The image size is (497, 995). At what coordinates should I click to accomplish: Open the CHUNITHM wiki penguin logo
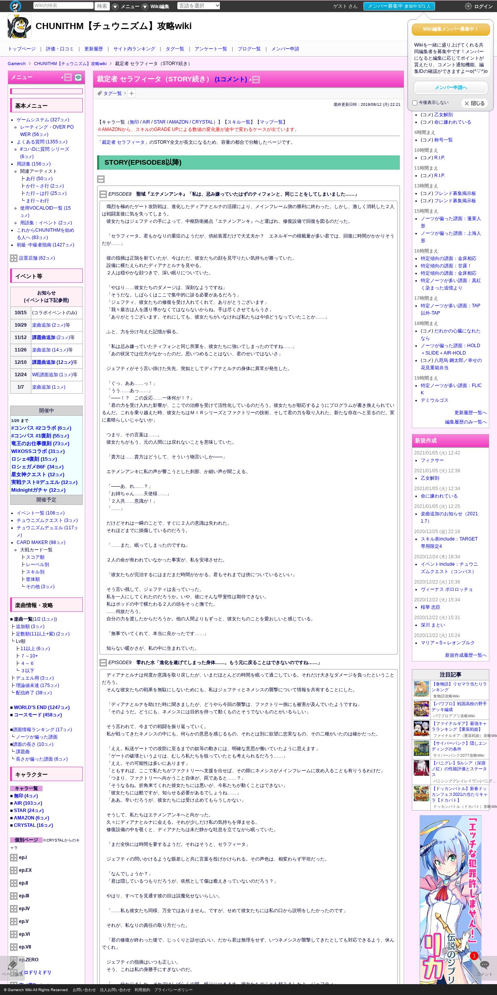pyautogui.click(x=19, y=26)
